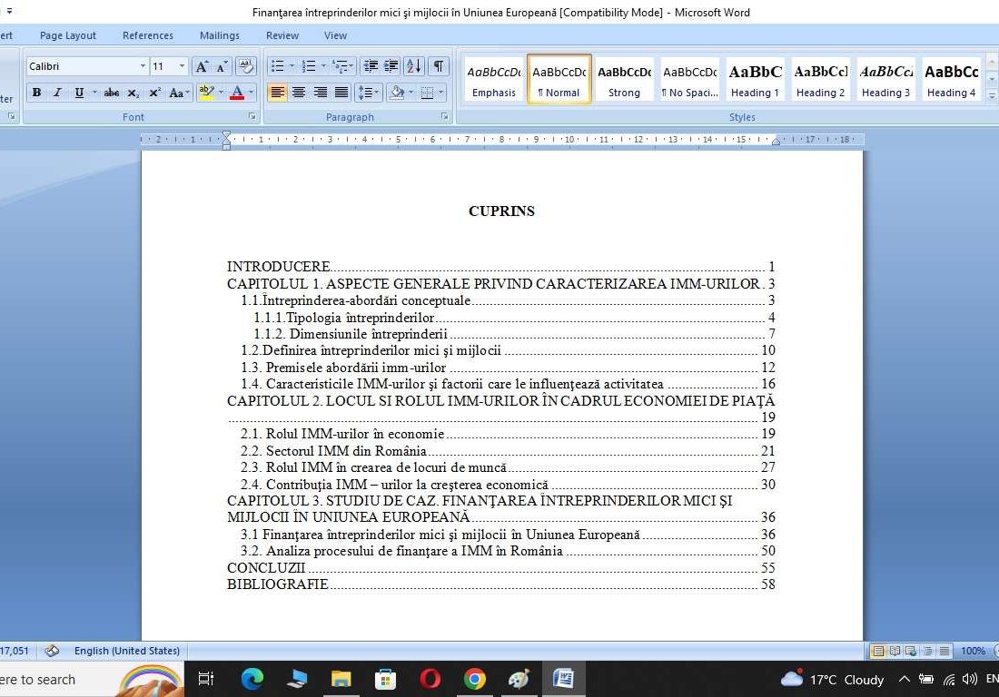Viewport: 999px width, 697px height.
Task: Open the highlight color picker arrow
Action: point(221,93)
